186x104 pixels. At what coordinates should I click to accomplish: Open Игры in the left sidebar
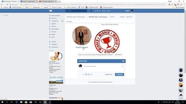point(53,37)
